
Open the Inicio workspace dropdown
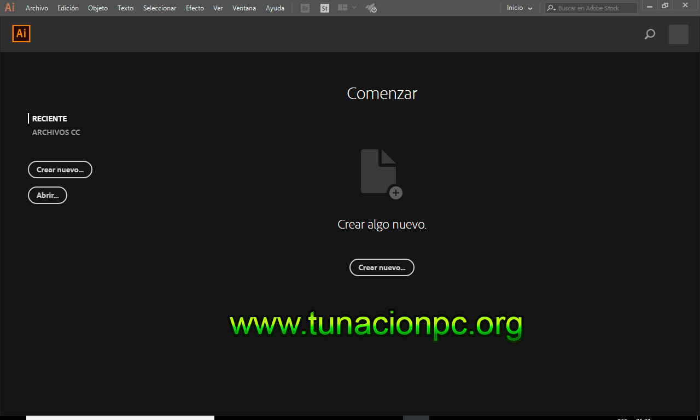(x=520, y=8)
